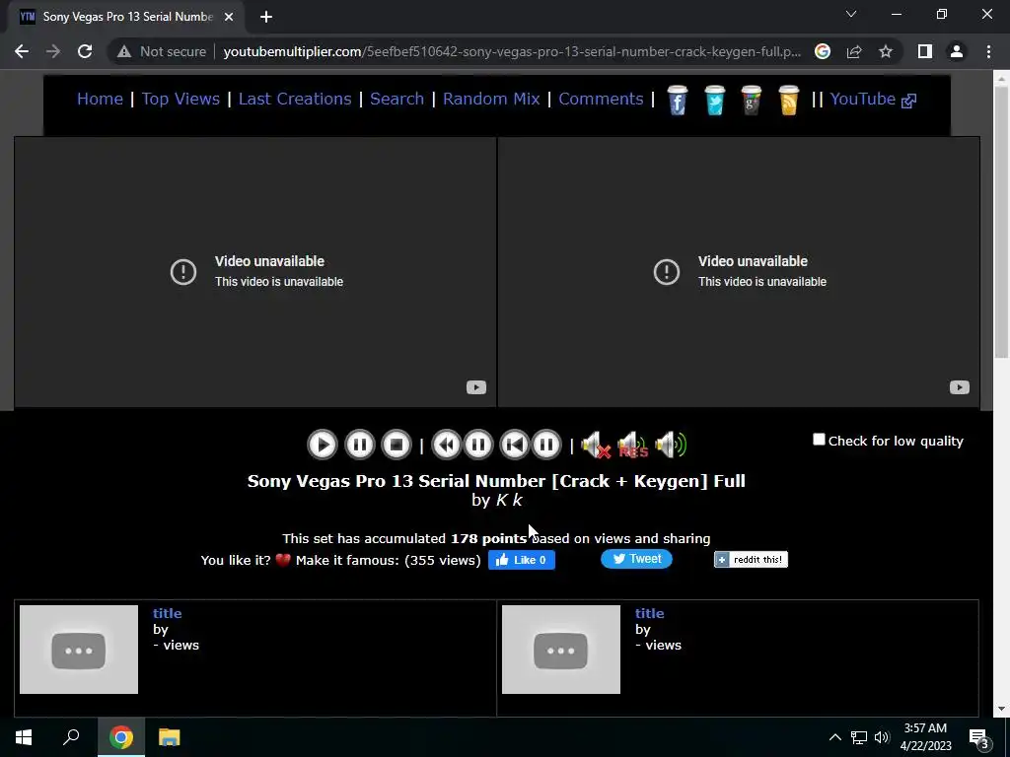The image size is (1010, 757).
Task: Open the Chrome profile icon
Action: tap(957, 51)
